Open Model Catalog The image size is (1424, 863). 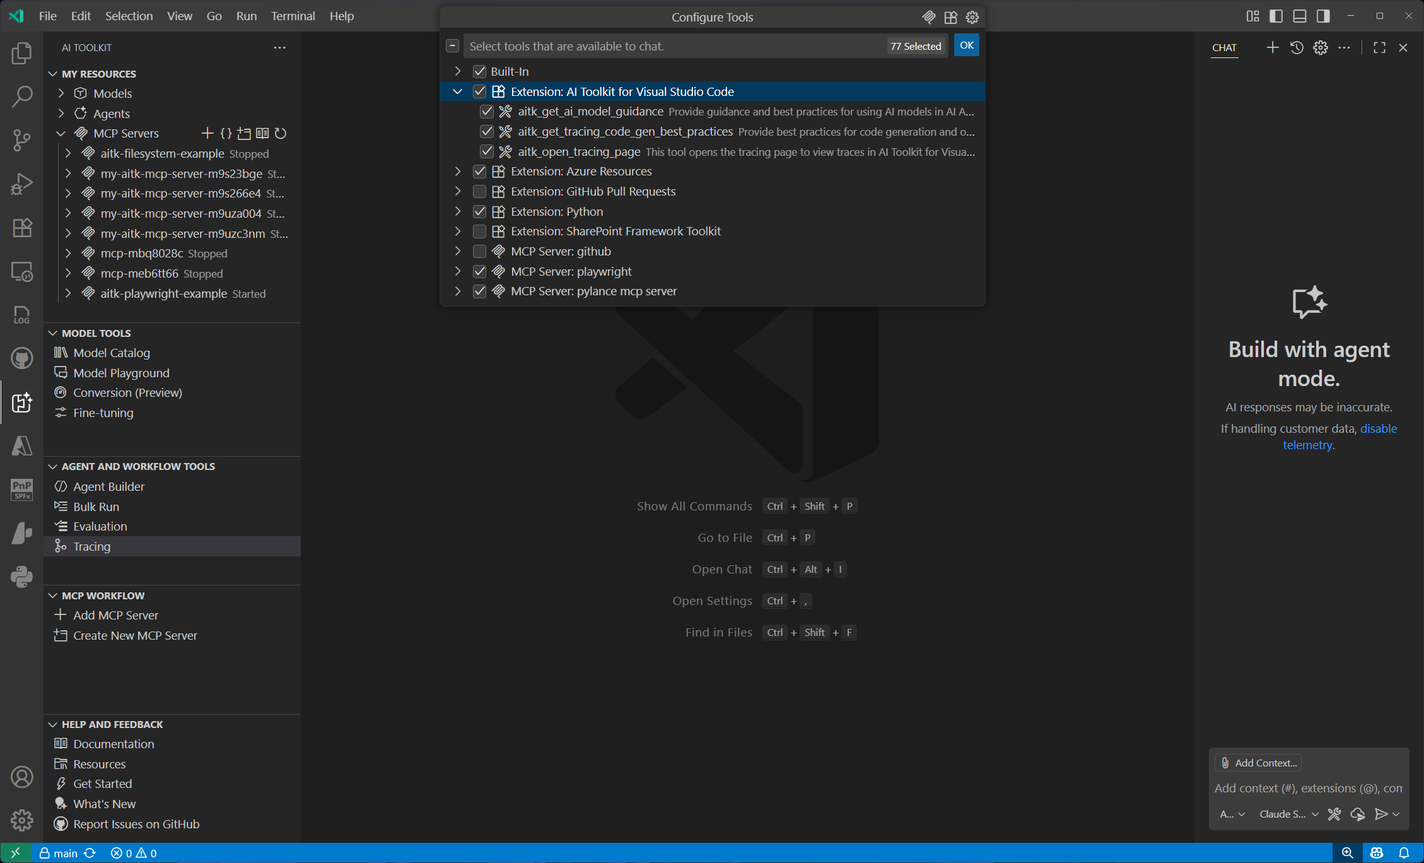pyautogui.click(x=112, y=353)
